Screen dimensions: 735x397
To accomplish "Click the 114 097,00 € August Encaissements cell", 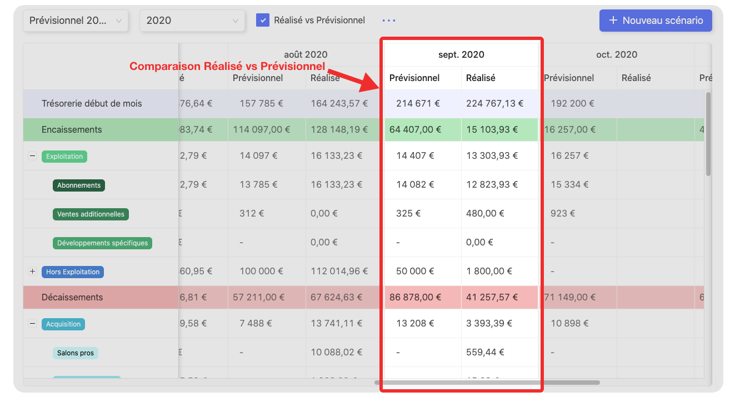I will [x=267, y=129].
